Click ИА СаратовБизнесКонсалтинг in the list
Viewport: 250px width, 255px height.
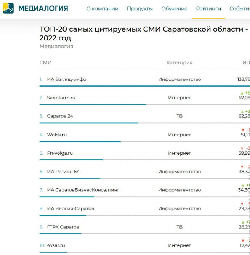[x=83, y=190]
